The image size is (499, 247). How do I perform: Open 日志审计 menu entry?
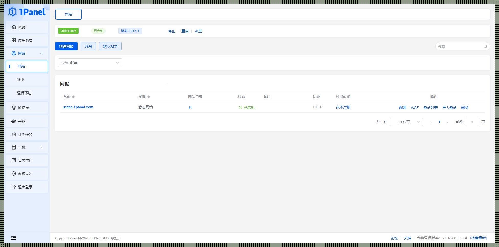coord(27,160)
